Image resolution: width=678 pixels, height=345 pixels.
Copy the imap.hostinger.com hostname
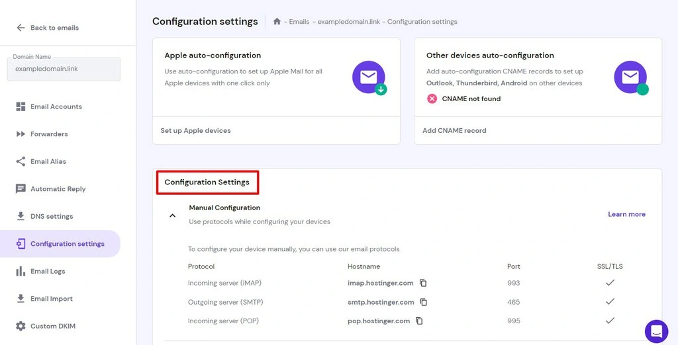click(423, 284)
